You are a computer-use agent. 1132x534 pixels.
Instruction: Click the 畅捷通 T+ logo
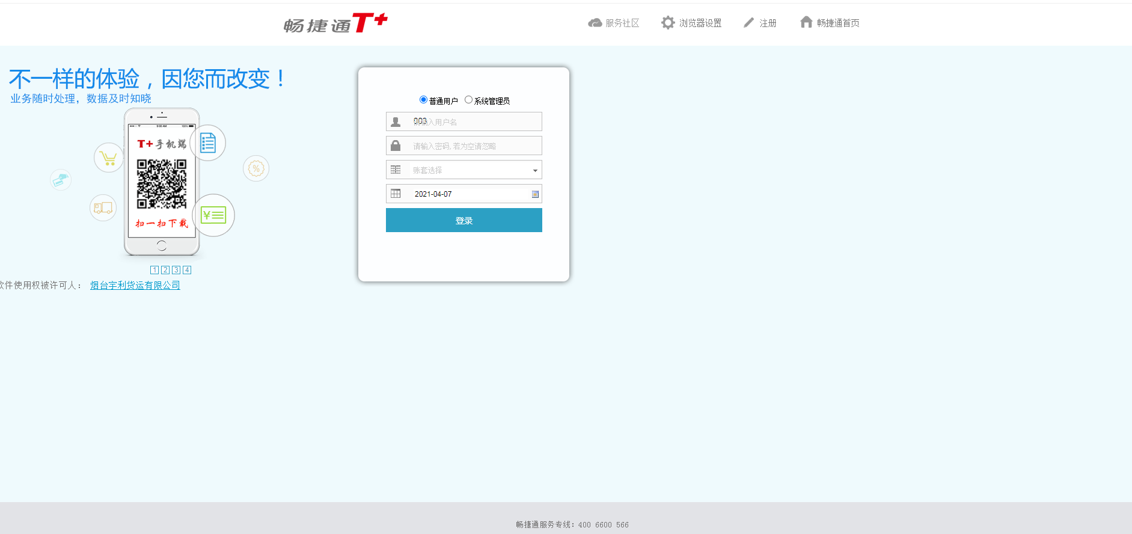click(335, 23)
